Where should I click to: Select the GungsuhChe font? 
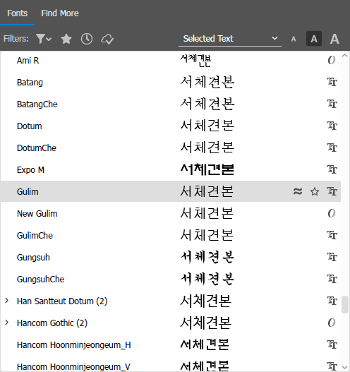point(40,280)
